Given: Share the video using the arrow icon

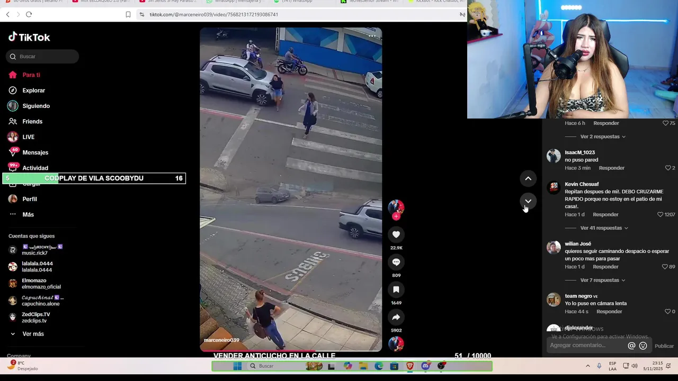Looking at the screenshot, I should (x=396, y=317).
